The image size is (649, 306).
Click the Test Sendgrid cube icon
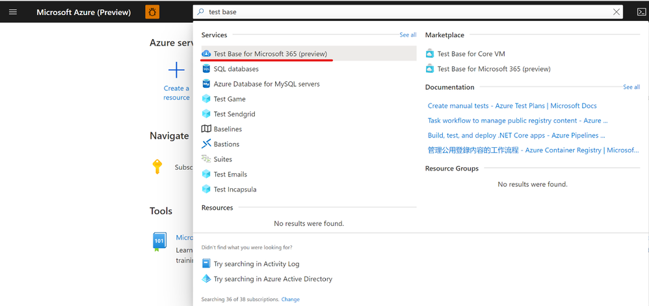coord(206,113)
